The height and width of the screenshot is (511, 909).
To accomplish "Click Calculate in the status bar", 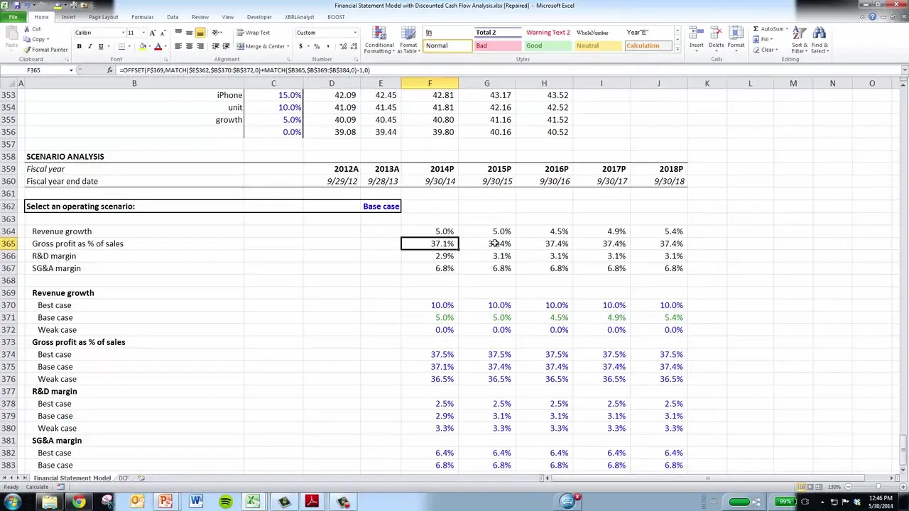I will [37, 487].
